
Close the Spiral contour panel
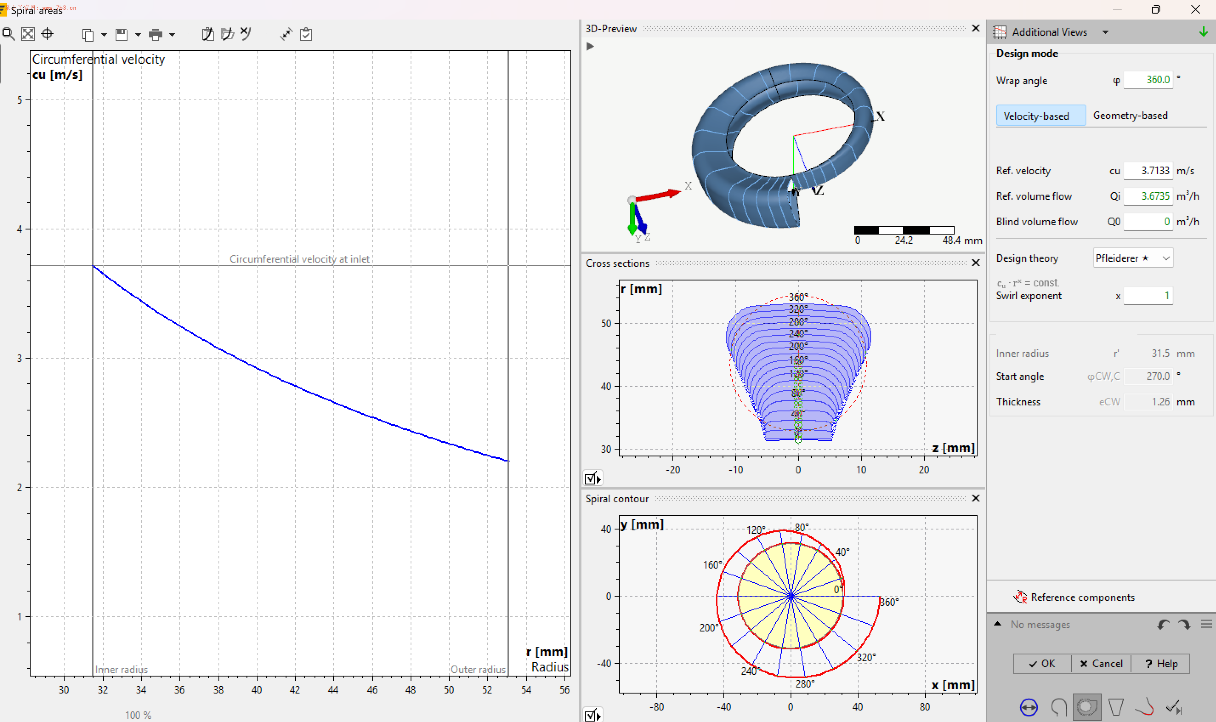[x=975, y=498]
